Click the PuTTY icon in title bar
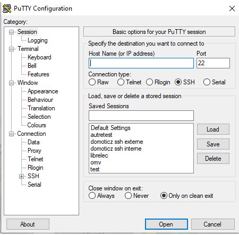The image size is (239, 235). tap(7, 8)
